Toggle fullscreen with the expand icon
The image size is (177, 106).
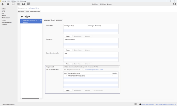point(13,4)
